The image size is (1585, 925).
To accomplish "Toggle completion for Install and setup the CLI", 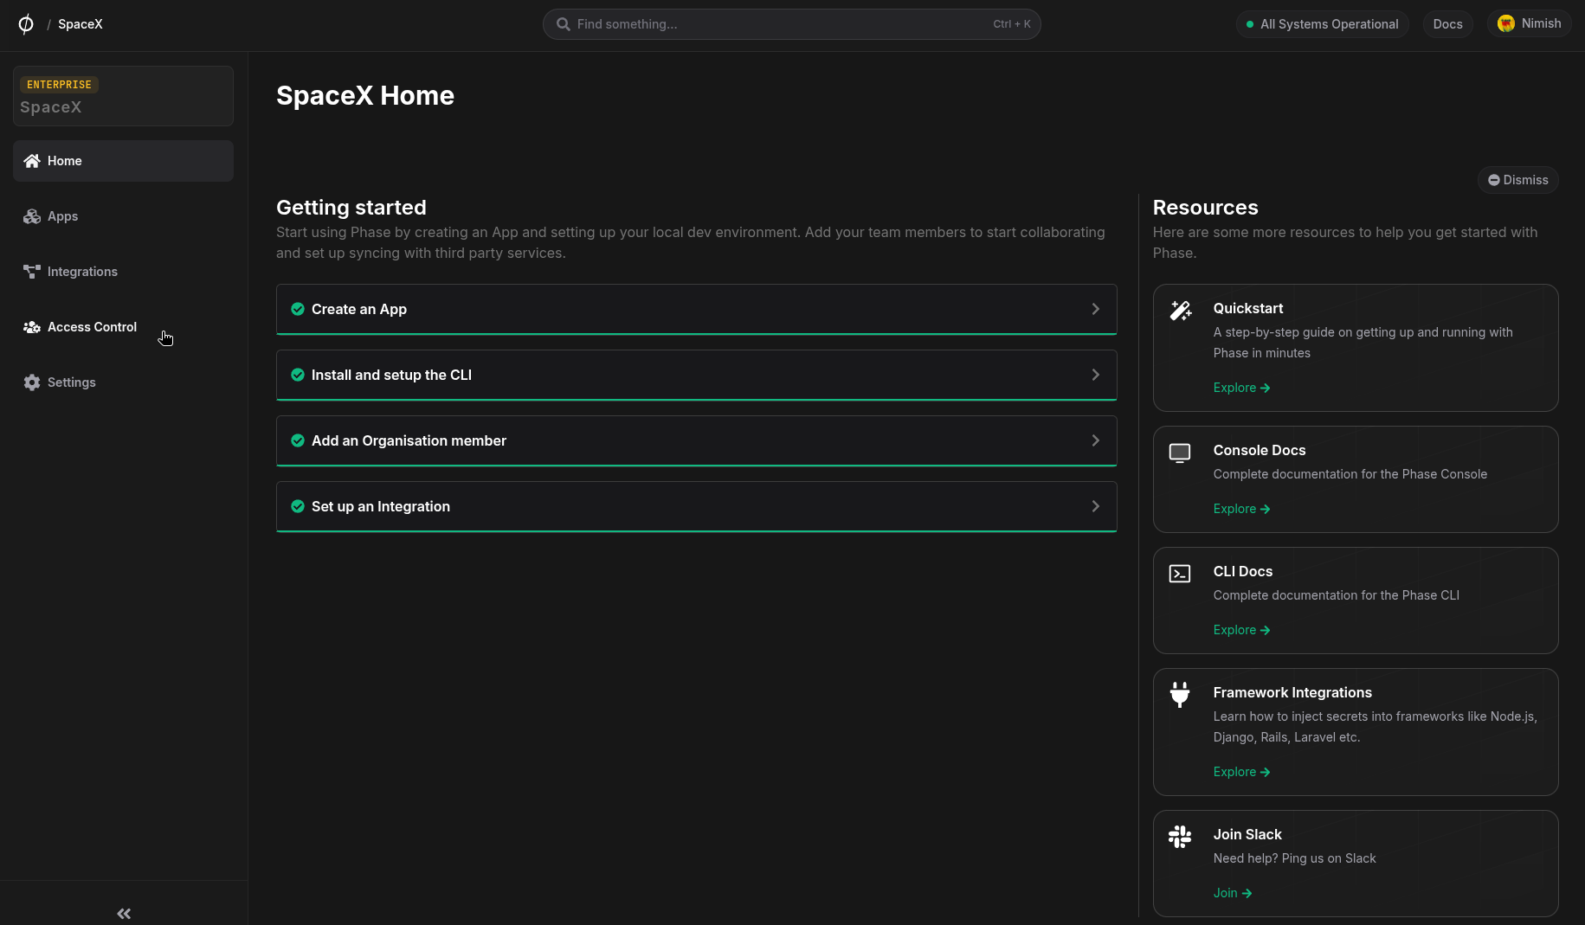I will (x=298, y=375).
